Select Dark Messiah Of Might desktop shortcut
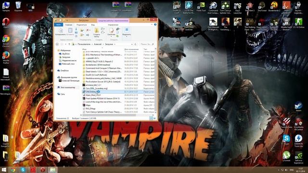 point(213,25)
